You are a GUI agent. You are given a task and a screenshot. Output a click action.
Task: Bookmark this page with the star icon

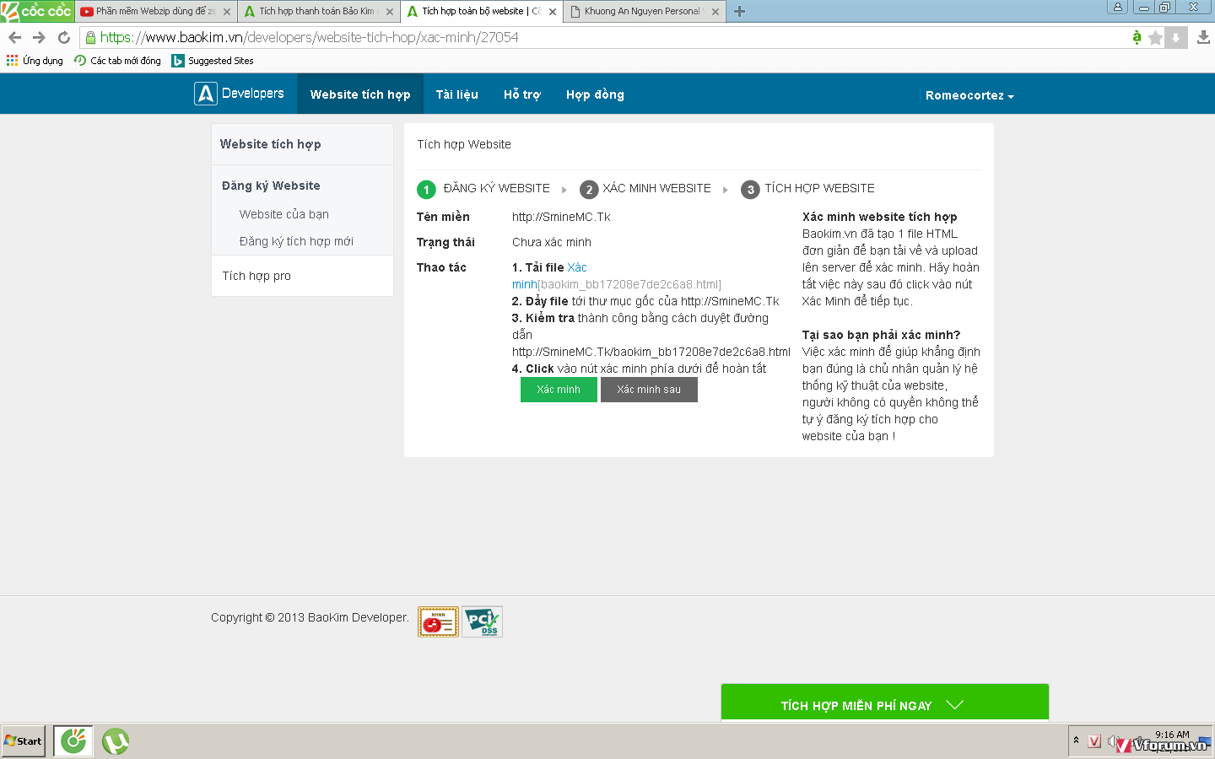1156,37
